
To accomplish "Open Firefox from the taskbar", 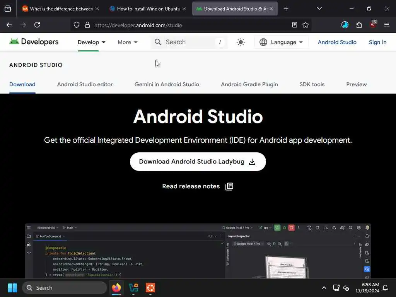I will (116, 288).
